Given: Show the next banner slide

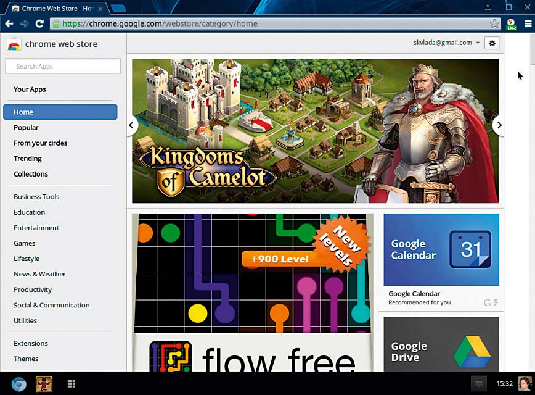Looking at the screenshot, I should (499, 125).
